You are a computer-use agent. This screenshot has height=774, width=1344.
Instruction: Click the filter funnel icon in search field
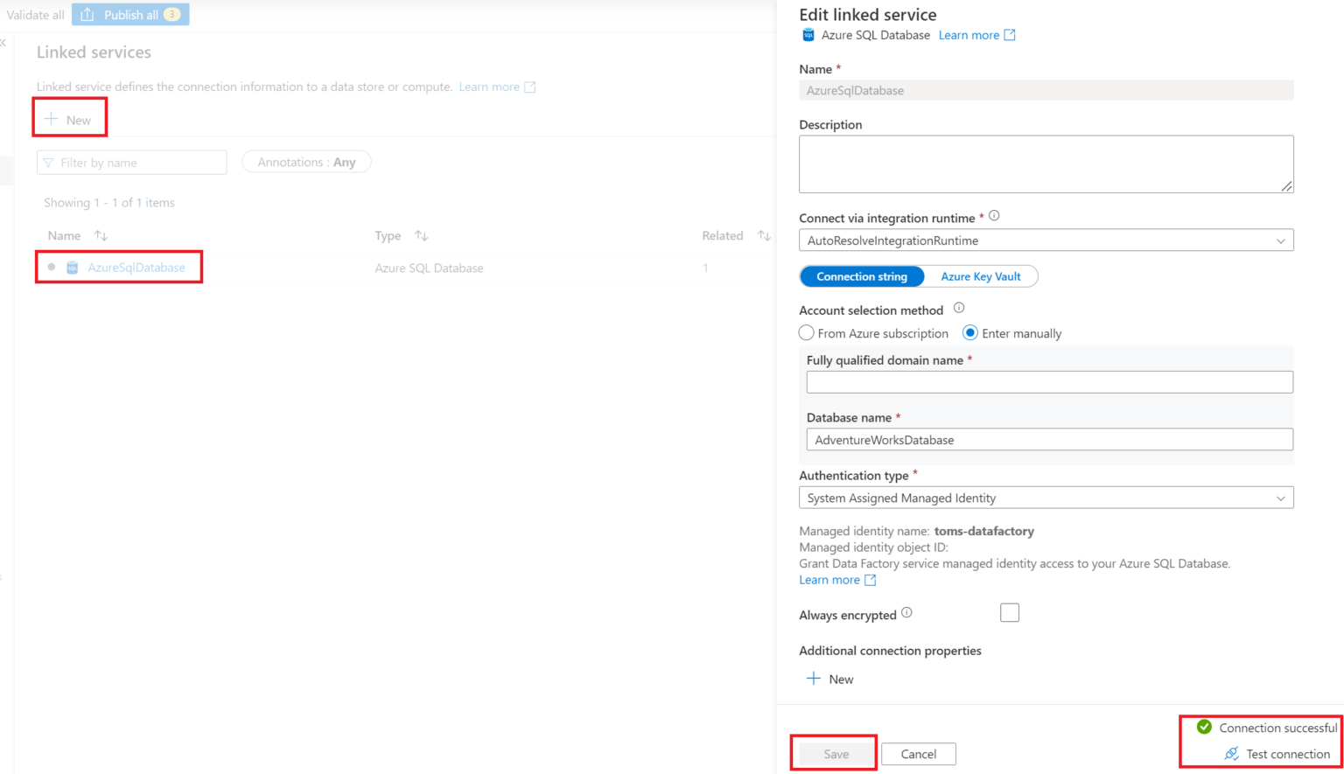(50, 162)
